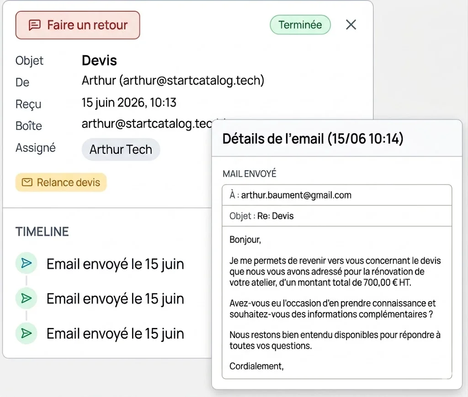468x397 pixels.
Task: Click the subject title Devis
Action: (x=99, y=60)
